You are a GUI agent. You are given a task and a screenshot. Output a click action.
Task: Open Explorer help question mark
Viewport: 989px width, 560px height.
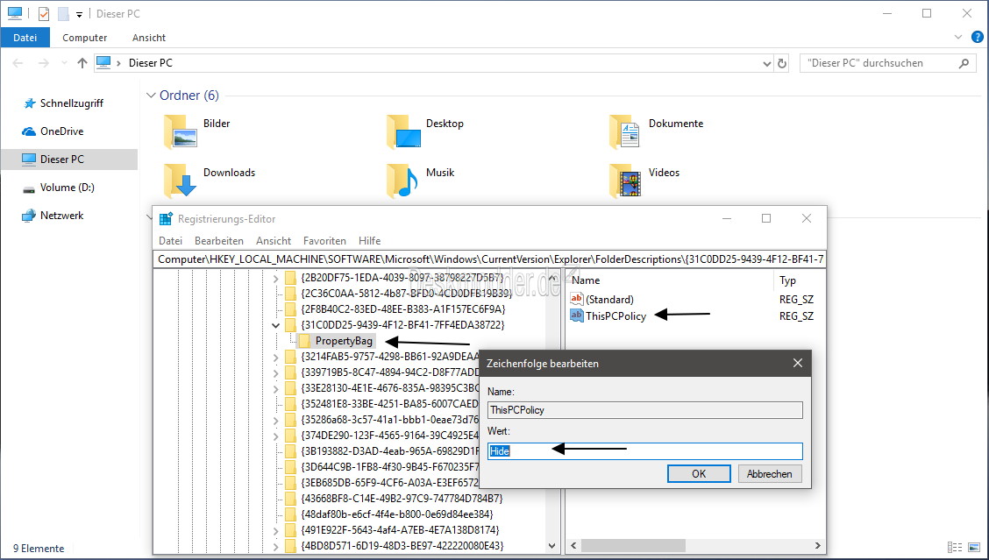tap(977, 37)
